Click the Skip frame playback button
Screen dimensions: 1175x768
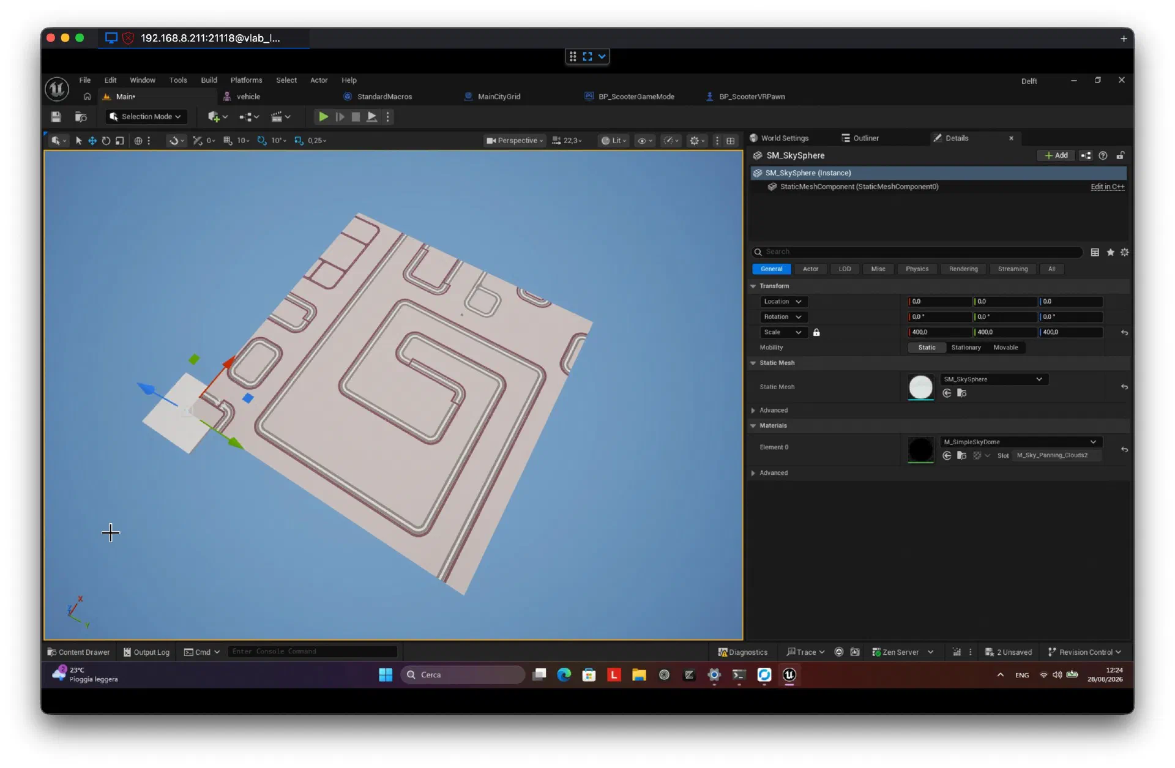pos(340,116)
